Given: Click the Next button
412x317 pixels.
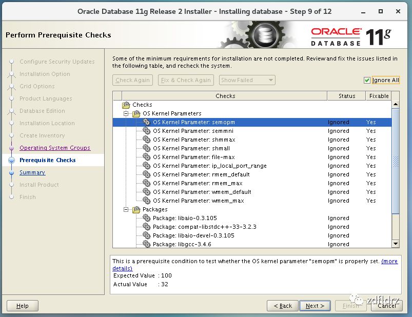Looking at the screenshot, I should [x=315, y=306].
